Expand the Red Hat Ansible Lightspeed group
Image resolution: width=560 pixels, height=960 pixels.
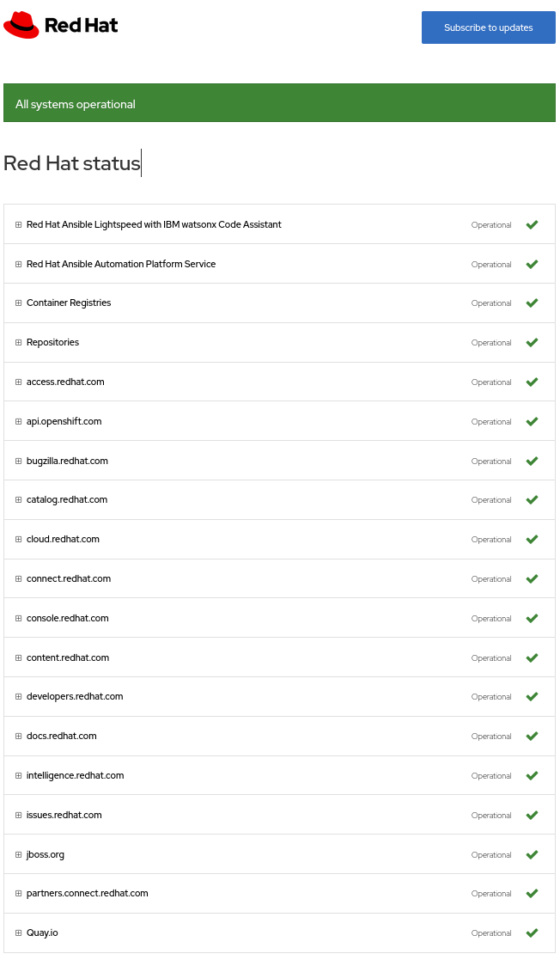point(19,225)
